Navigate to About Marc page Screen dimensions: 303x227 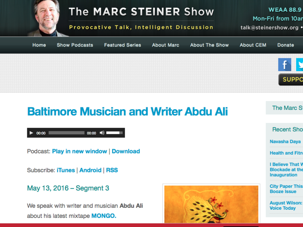tap(166, 45)
